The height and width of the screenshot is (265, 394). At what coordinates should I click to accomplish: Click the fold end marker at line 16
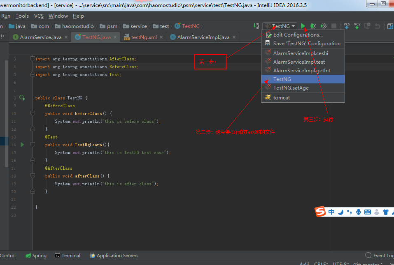pos(33,160)
